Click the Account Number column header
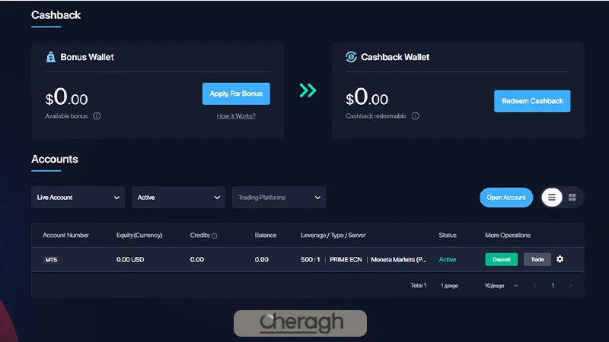Screen dimensions: 609x342 [x=65, y=235]
